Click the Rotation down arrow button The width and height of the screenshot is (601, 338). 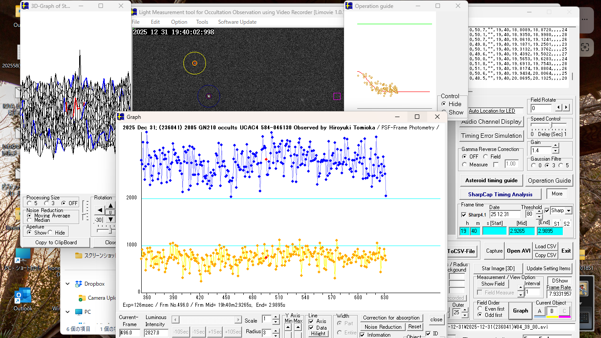point(111,220)
